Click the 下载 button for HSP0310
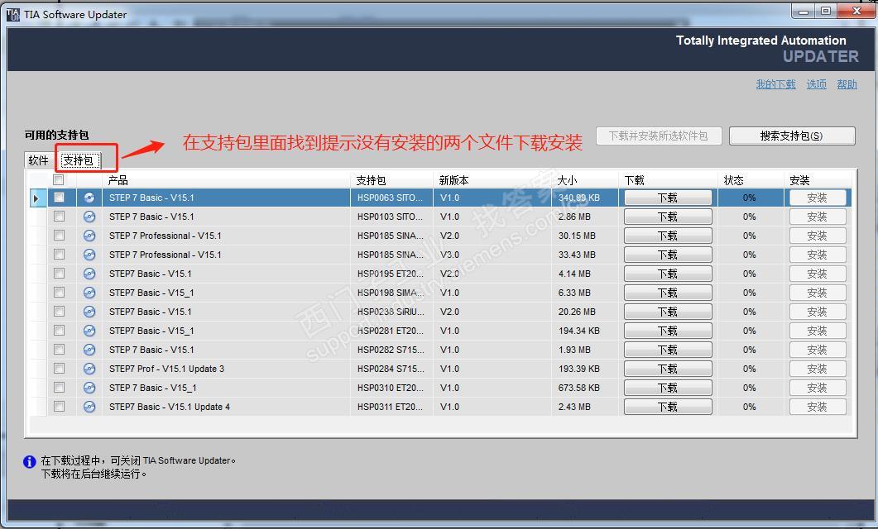 pos(668,388)
